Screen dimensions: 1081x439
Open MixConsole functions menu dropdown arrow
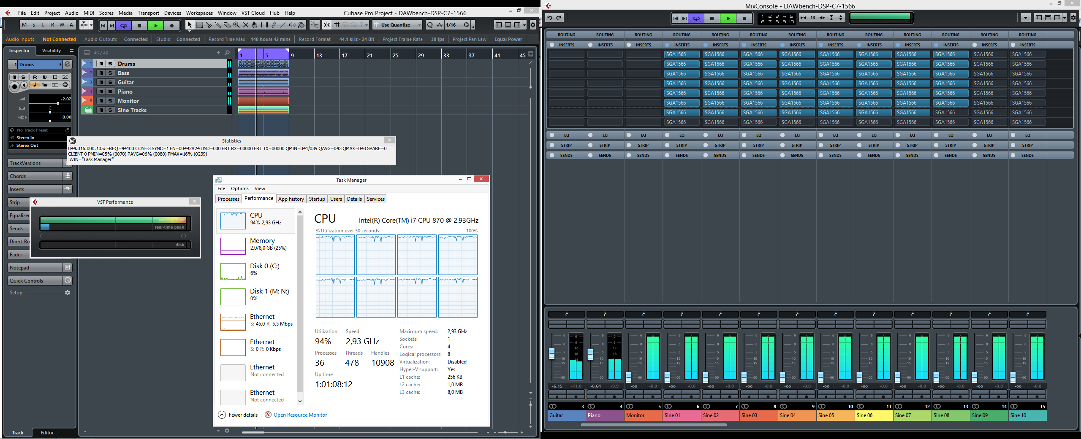[1026, 18]
